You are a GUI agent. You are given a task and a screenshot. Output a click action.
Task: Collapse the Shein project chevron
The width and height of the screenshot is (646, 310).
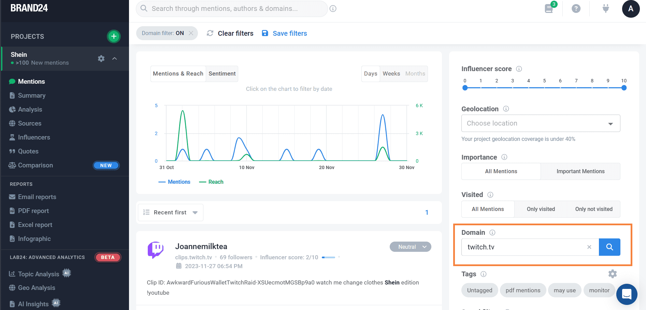click(x=115, y=59)
